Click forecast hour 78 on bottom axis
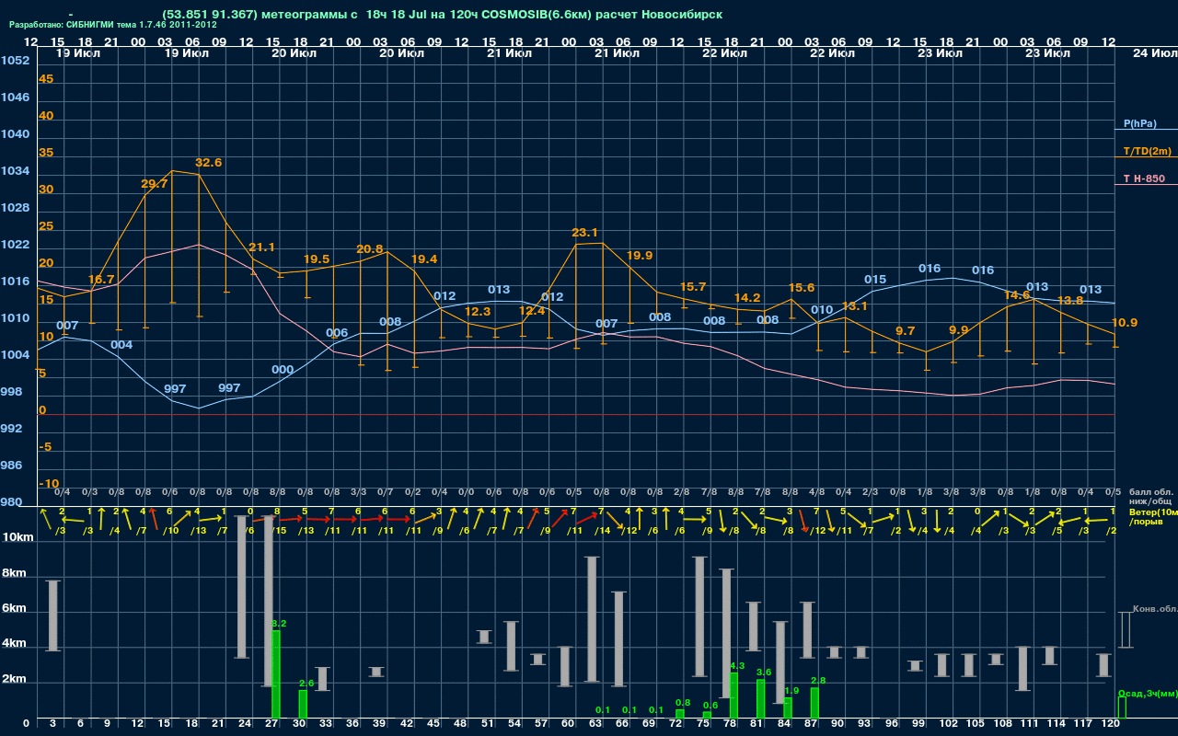The image size is (1178, 736). pos(730,724)
